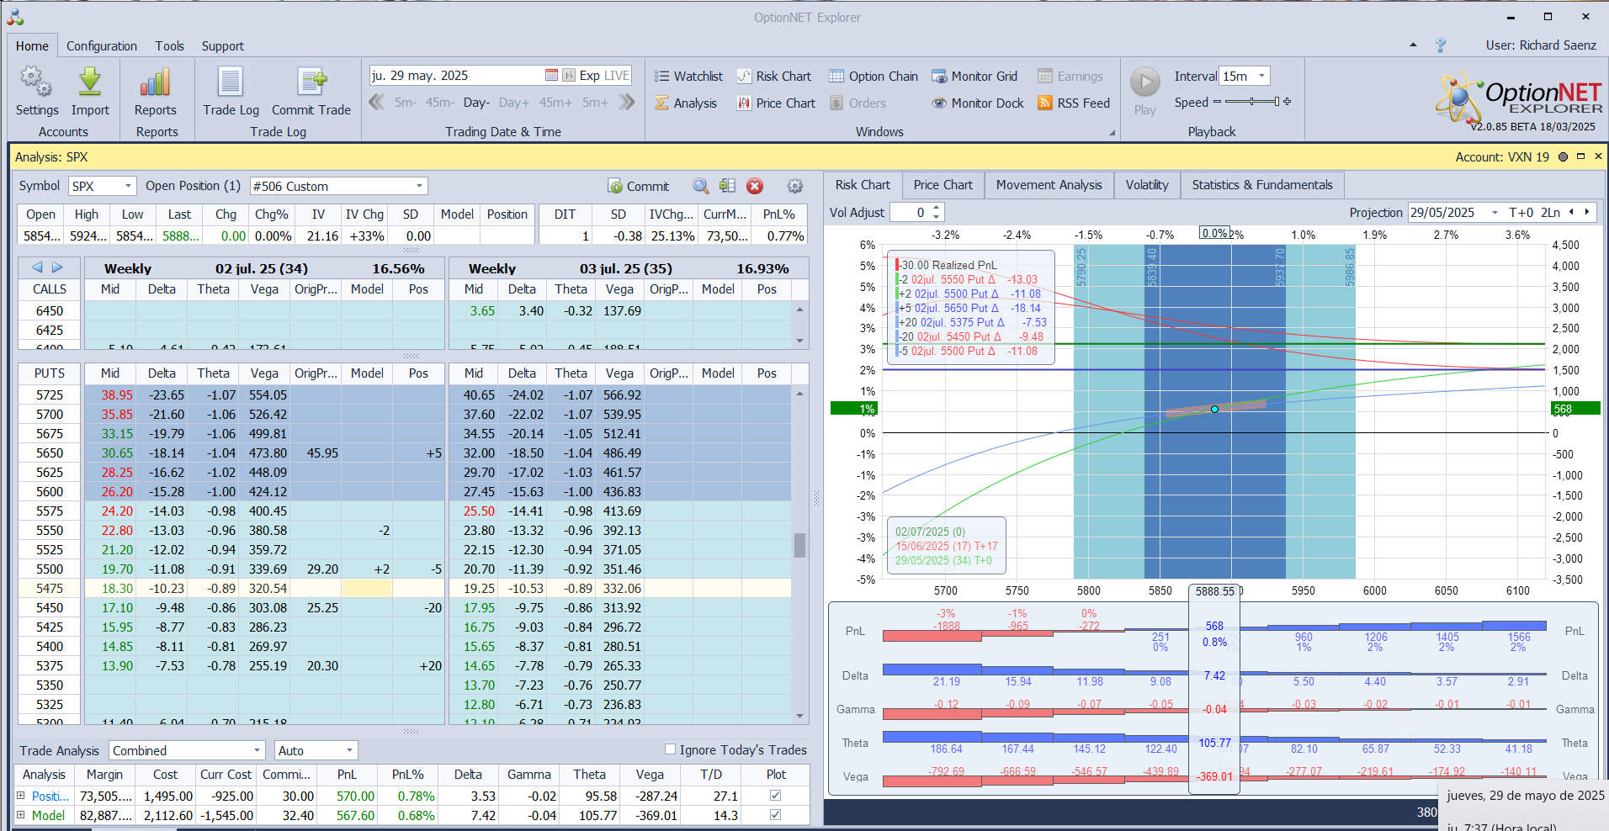
Task: Open the Open Position #506 Custom dropdown
Action: 419,186
